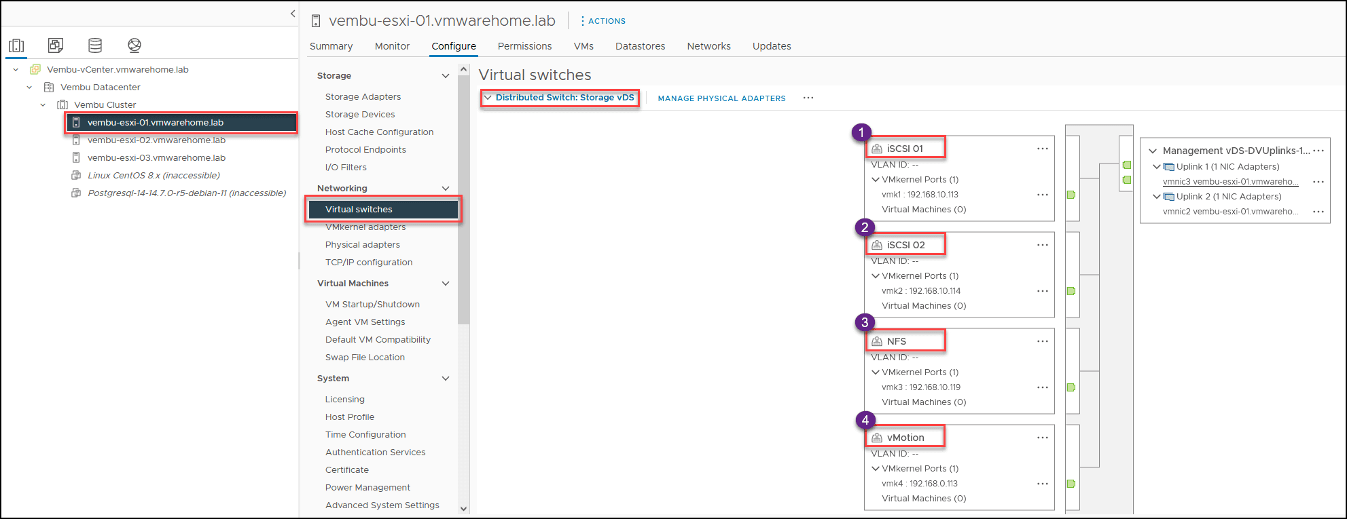Collapse the System section
The image size is (1347, 519).
[446, 379]
